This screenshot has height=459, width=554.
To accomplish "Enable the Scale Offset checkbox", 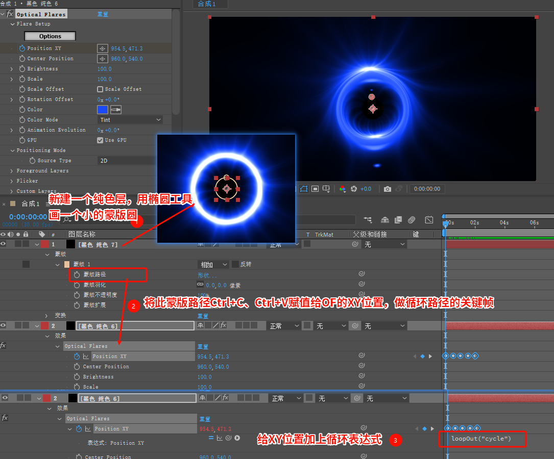I will tap(100, 89).
